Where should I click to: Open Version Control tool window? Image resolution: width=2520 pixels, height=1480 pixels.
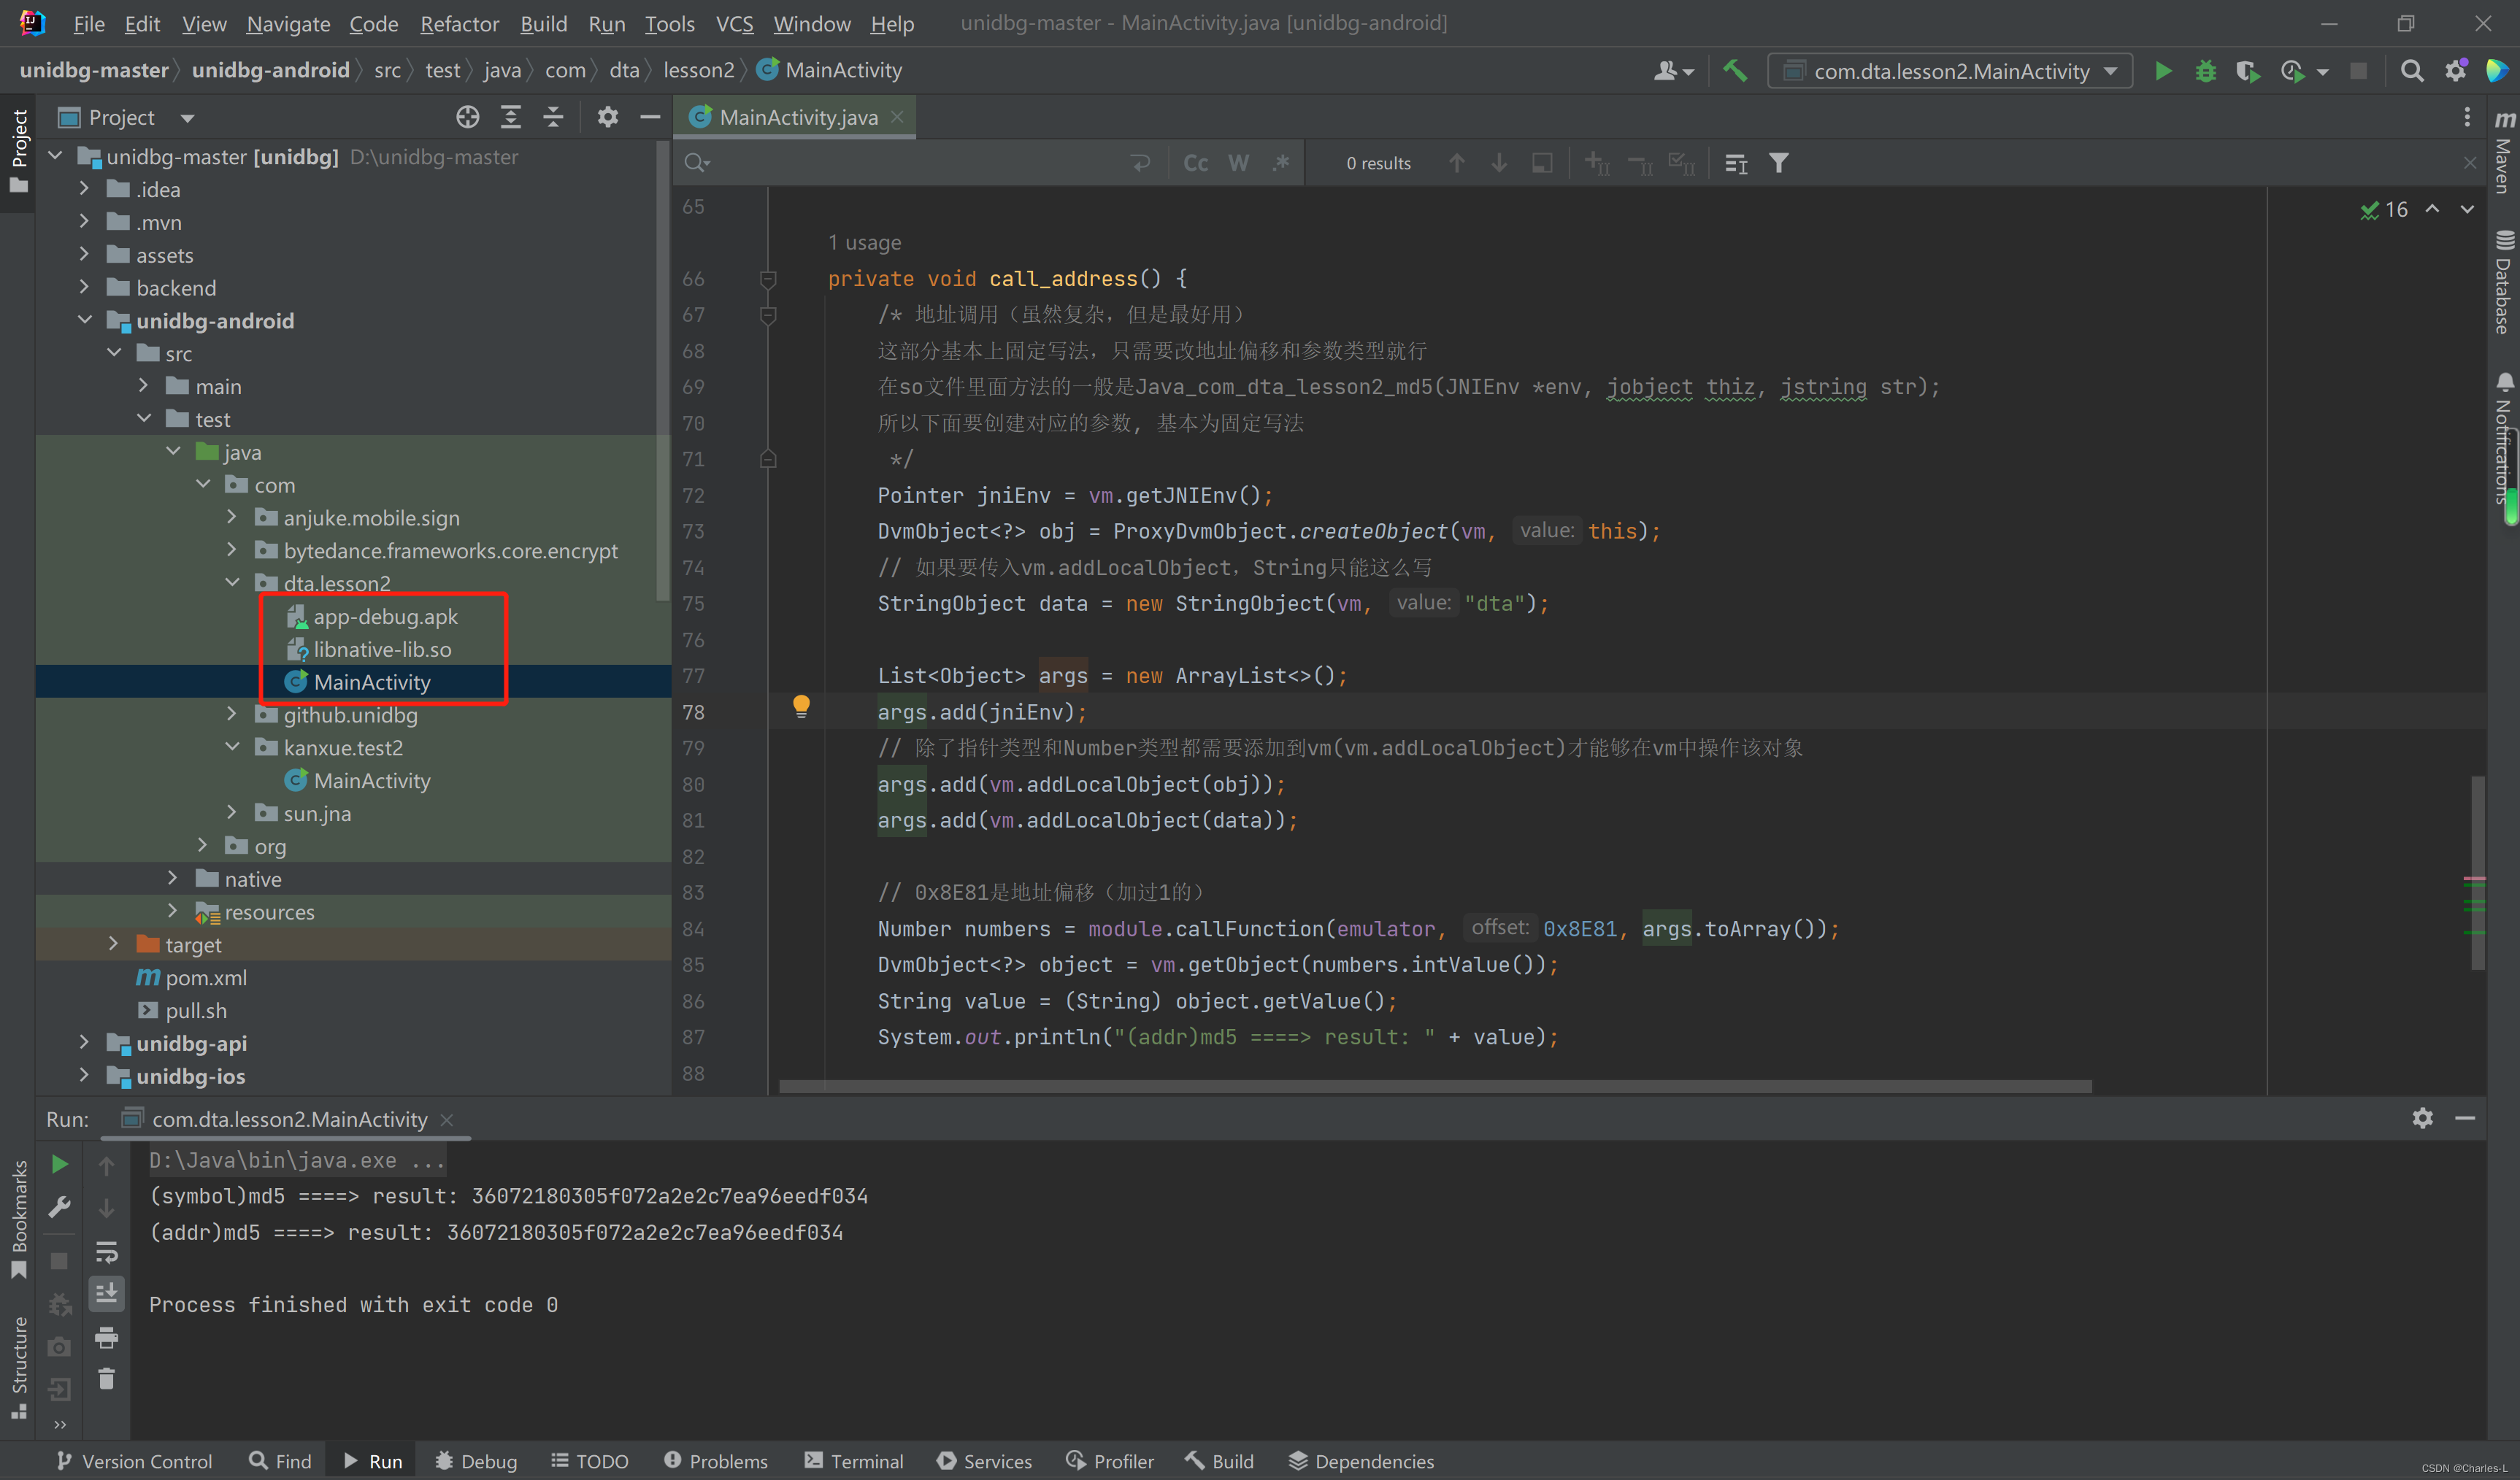134,1461
